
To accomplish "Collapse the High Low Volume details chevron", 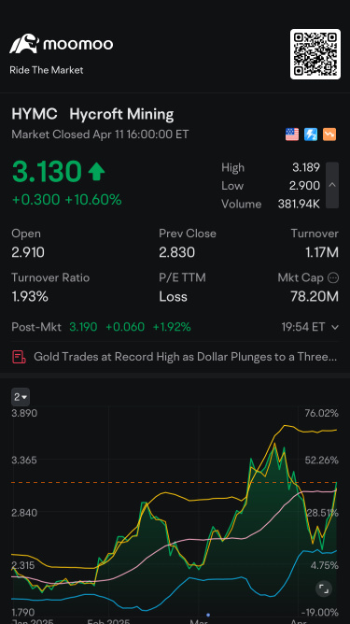I will [332, 185].
